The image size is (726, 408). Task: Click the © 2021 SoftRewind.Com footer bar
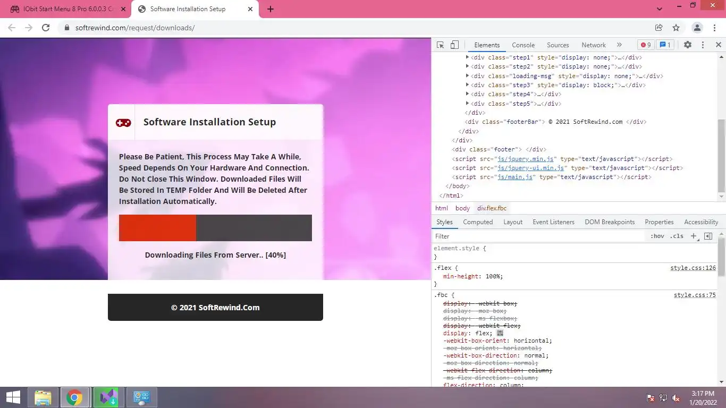(215, 307)
